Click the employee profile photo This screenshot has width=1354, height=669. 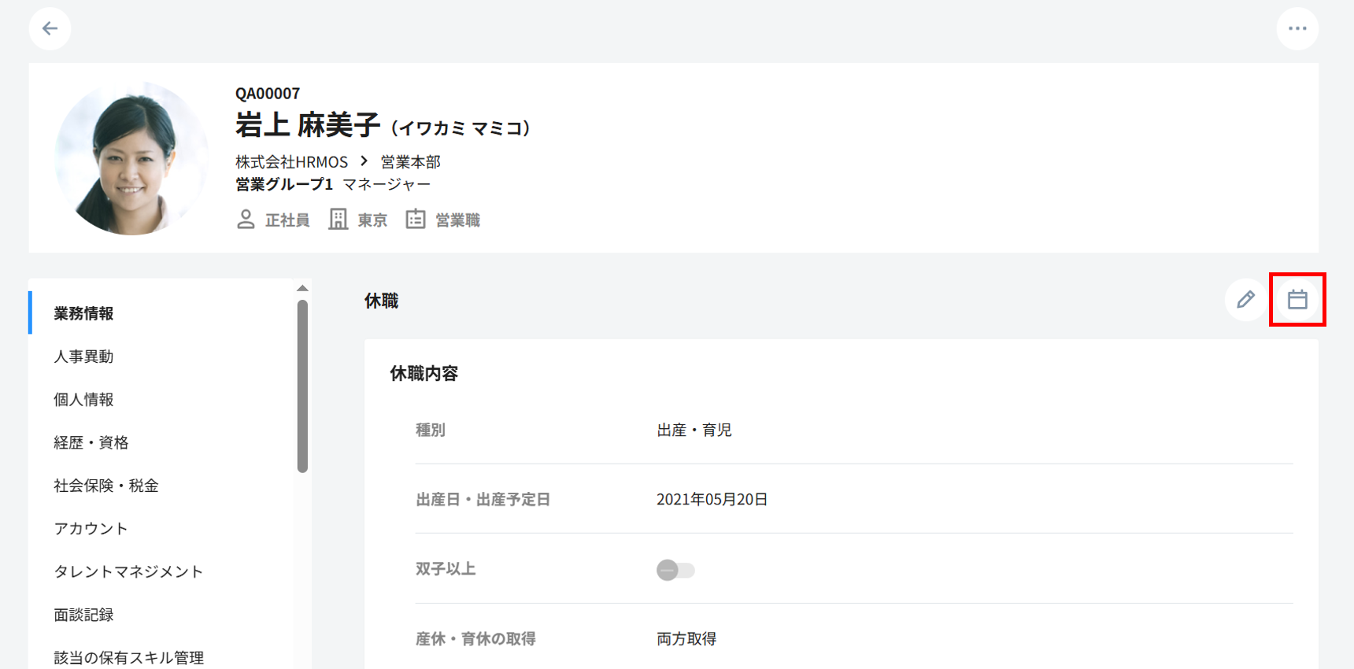coord(131,158)
